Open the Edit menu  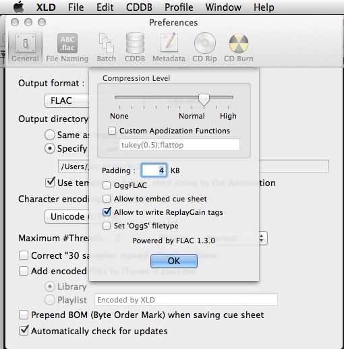pyautogui.click(x=105, y=7)
